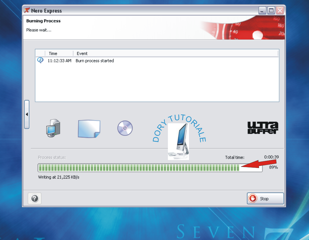The image size is (309, 240).
Task: Open Nero Express help
Action: [x=34, y=198]
